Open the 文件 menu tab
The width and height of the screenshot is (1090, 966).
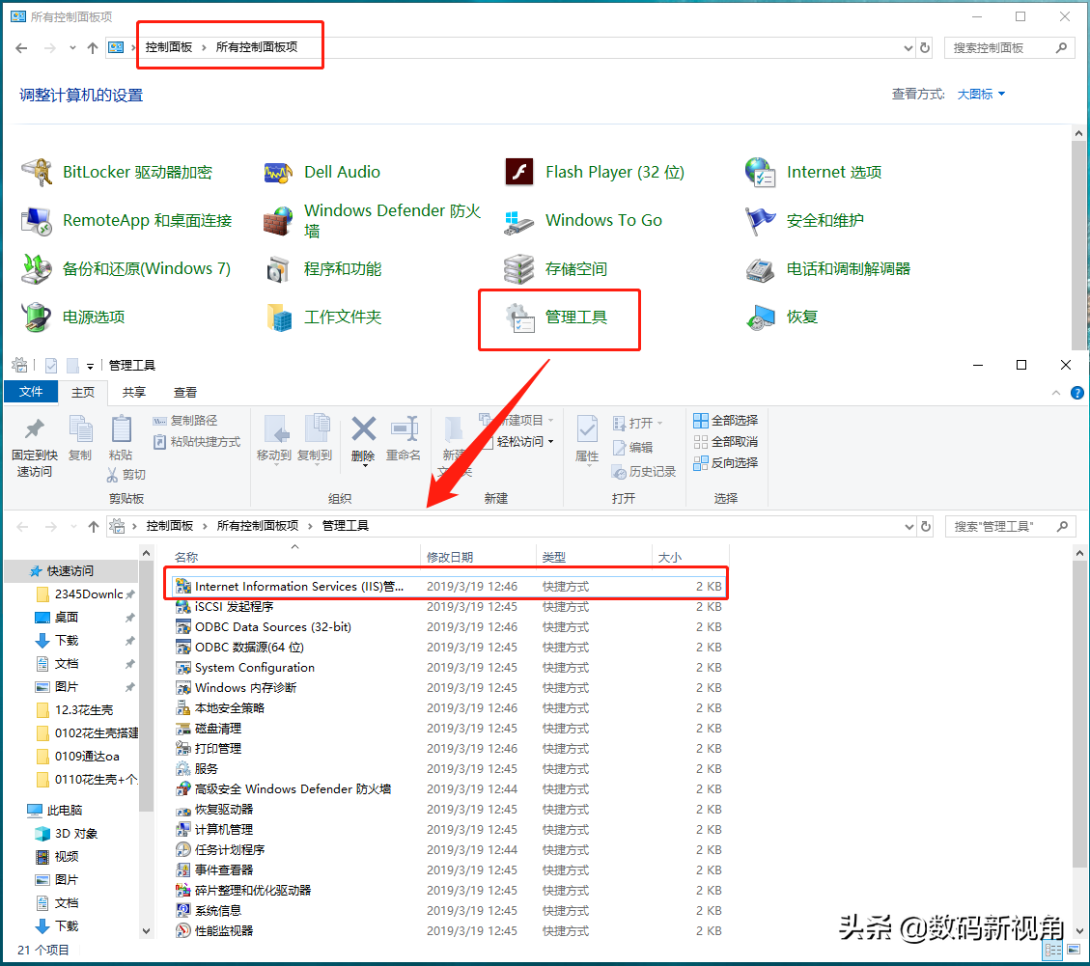(x=31, y=392)
